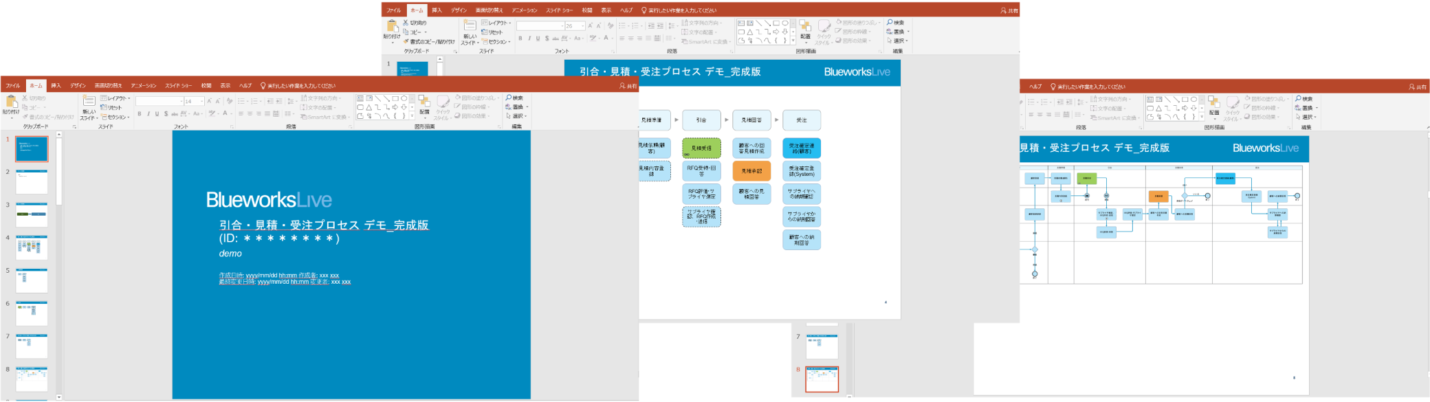The width and height of the screenshot is (1430, 402).
Task: Click the Arrange icon in the left title-slide window
Action: pos(424,102)
